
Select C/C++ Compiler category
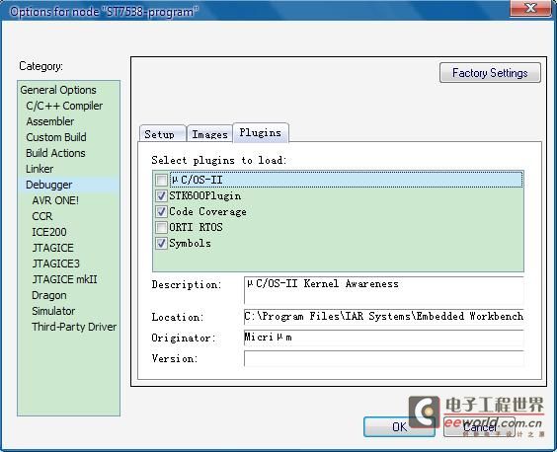pos(64,106)
